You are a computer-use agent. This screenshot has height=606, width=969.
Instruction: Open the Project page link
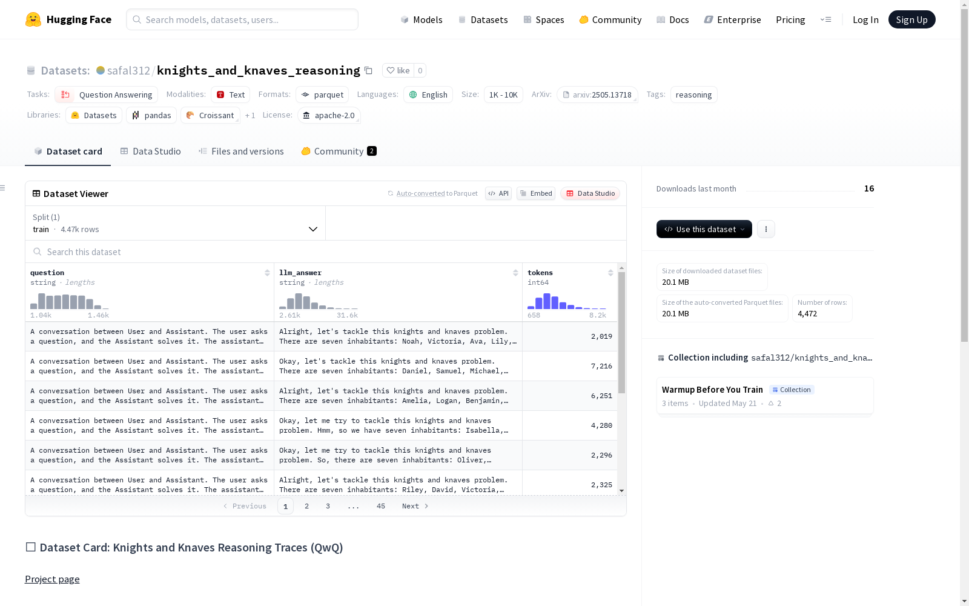(x=52, y=579)
